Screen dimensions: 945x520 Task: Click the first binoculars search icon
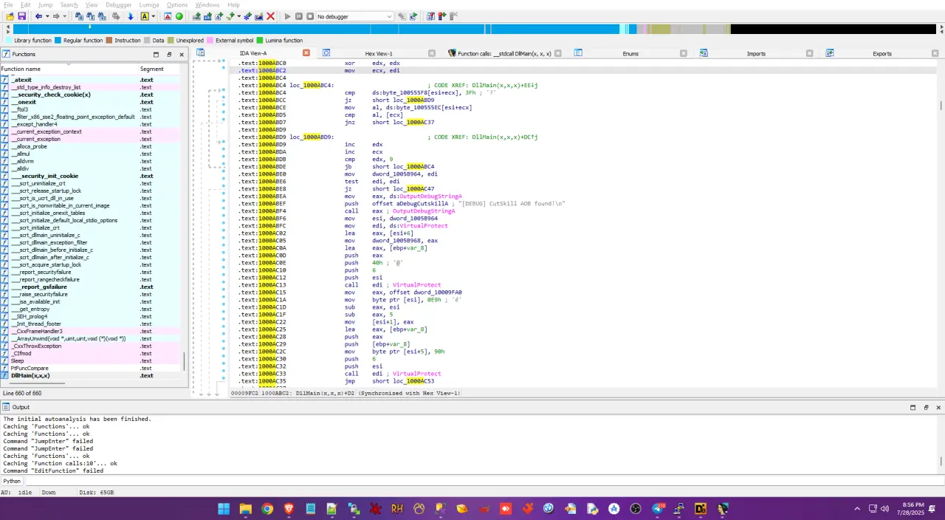[x=79, y=16]
